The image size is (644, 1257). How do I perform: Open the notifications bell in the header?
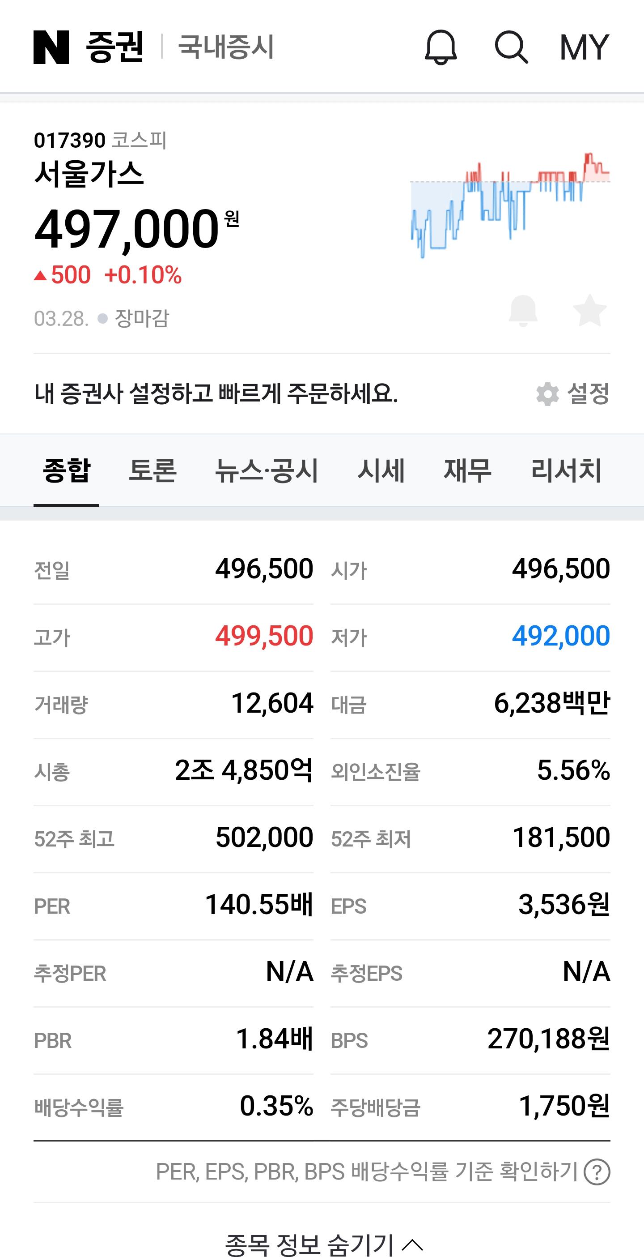click(x=441, y=47)
